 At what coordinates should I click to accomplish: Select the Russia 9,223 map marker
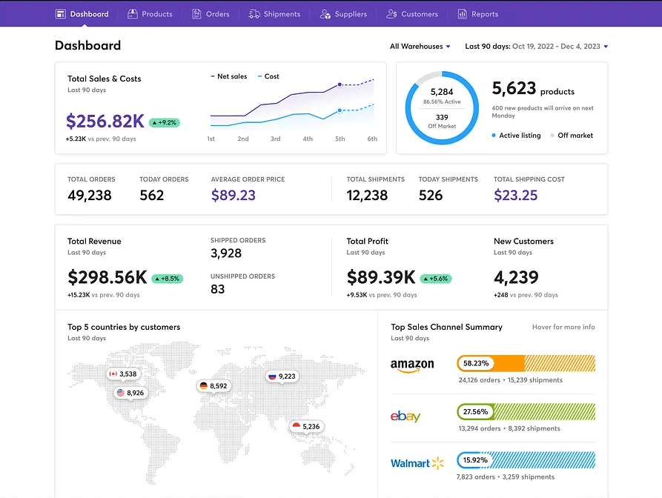point(282,376)
